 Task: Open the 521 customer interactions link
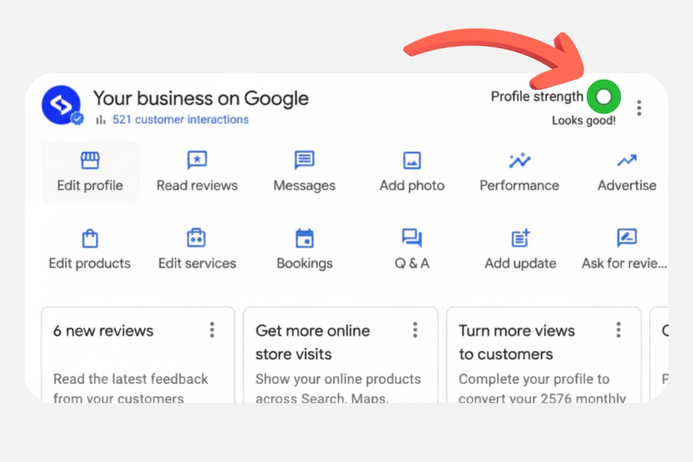[181, 120]
